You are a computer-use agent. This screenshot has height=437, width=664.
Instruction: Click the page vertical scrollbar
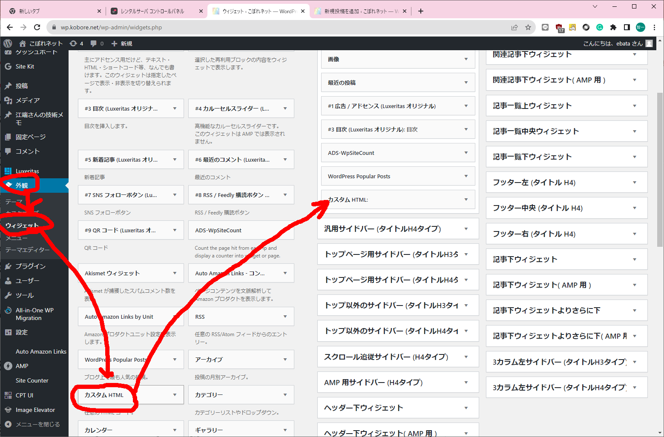[660, 170]
